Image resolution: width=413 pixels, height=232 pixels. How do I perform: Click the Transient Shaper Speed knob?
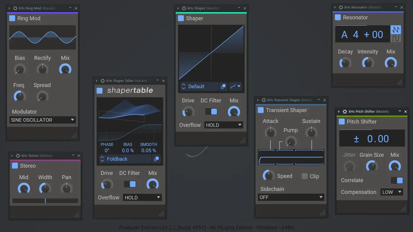pos(268,176)
